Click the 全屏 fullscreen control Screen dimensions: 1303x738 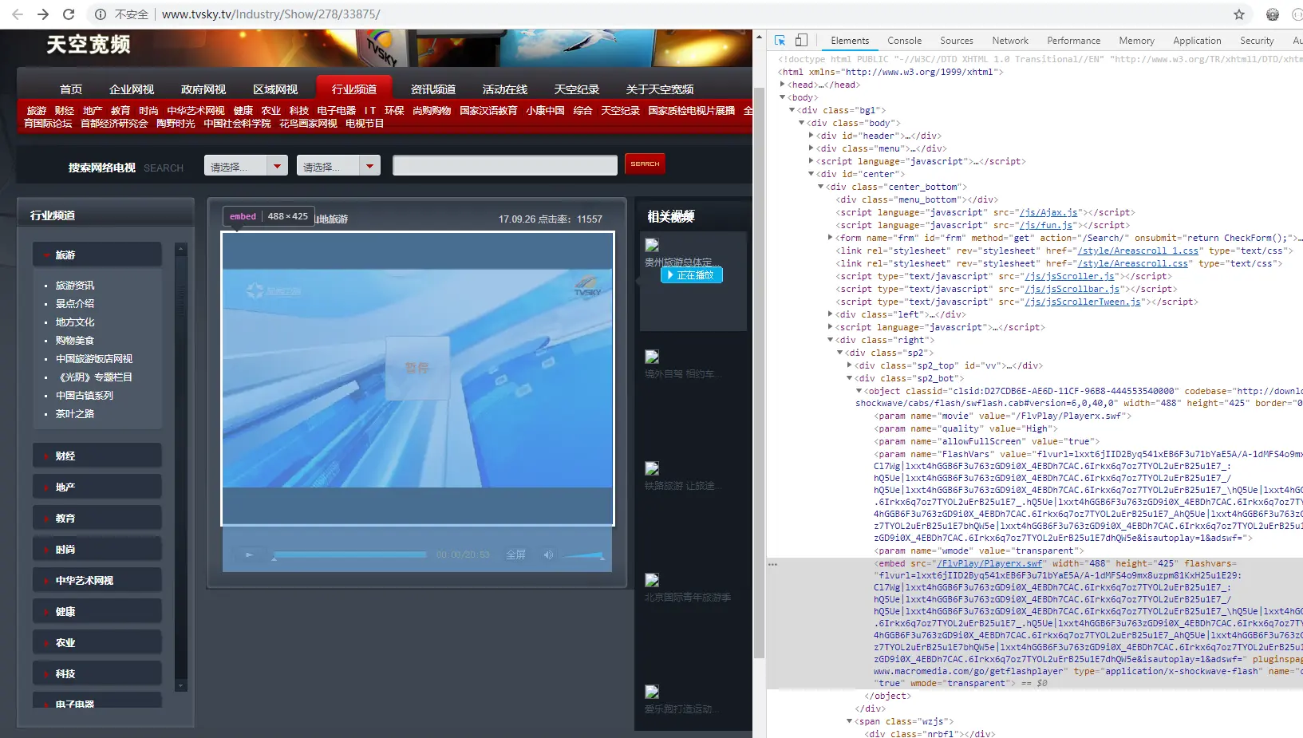click(x=515, y=554)
